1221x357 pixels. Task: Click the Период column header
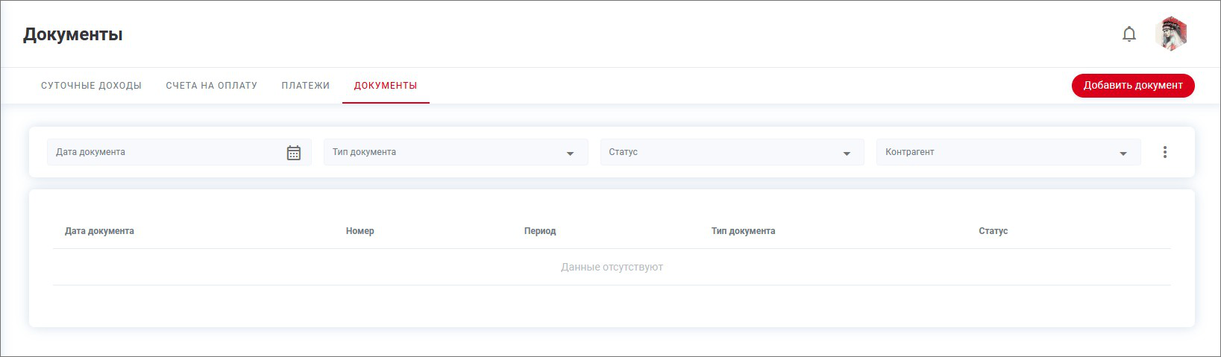[540, 231]
